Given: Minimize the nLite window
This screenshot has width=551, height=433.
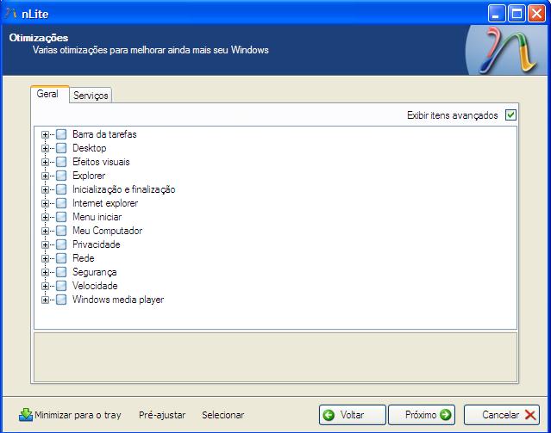Looking at the screenshot, I should click(497, 14).
